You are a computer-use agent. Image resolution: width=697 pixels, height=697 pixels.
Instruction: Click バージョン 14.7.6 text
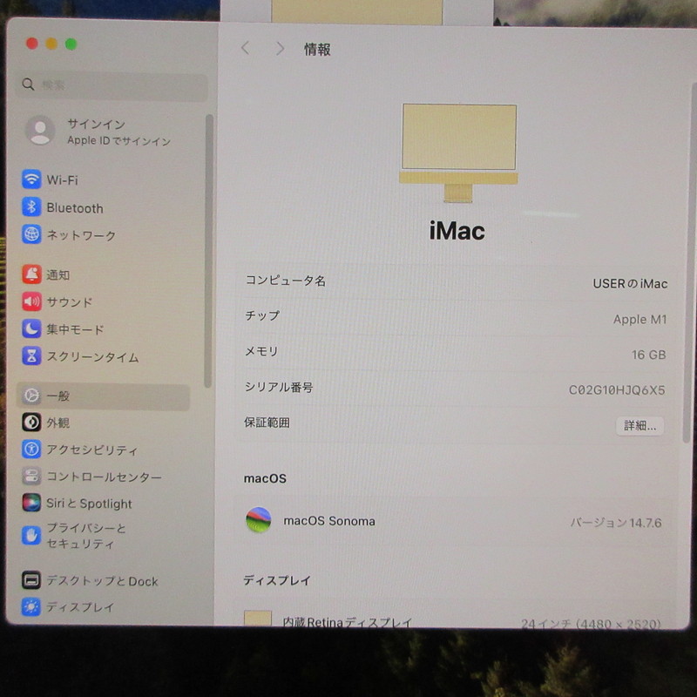(616, 522)
